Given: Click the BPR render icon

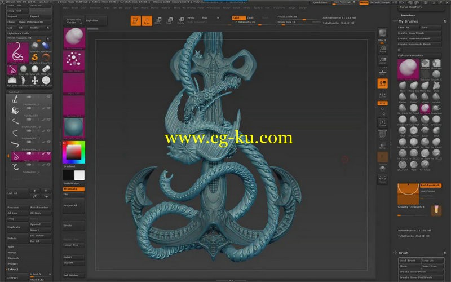Looking at the screenshot, I should [x=382, y=33].
